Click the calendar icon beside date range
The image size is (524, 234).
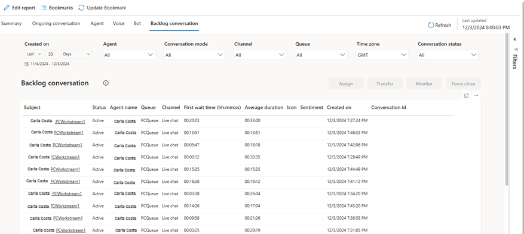[27, 64]
